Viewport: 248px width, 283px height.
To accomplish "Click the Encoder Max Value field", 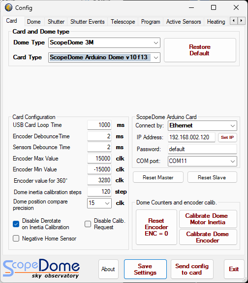I will [99, 159].
